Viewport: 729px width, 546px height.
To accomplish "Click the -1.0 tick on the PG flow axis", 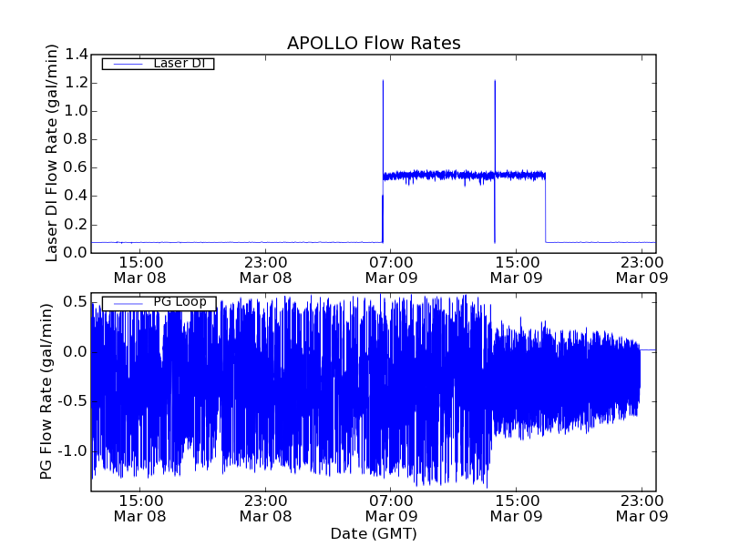I will [x=73, y=450].
